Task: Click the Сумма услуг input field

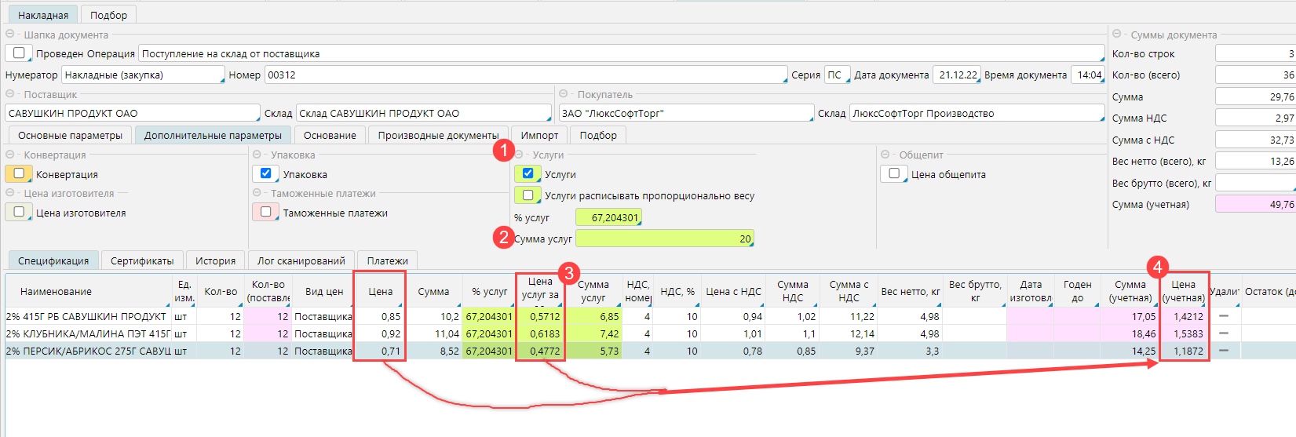Action: 664,239
